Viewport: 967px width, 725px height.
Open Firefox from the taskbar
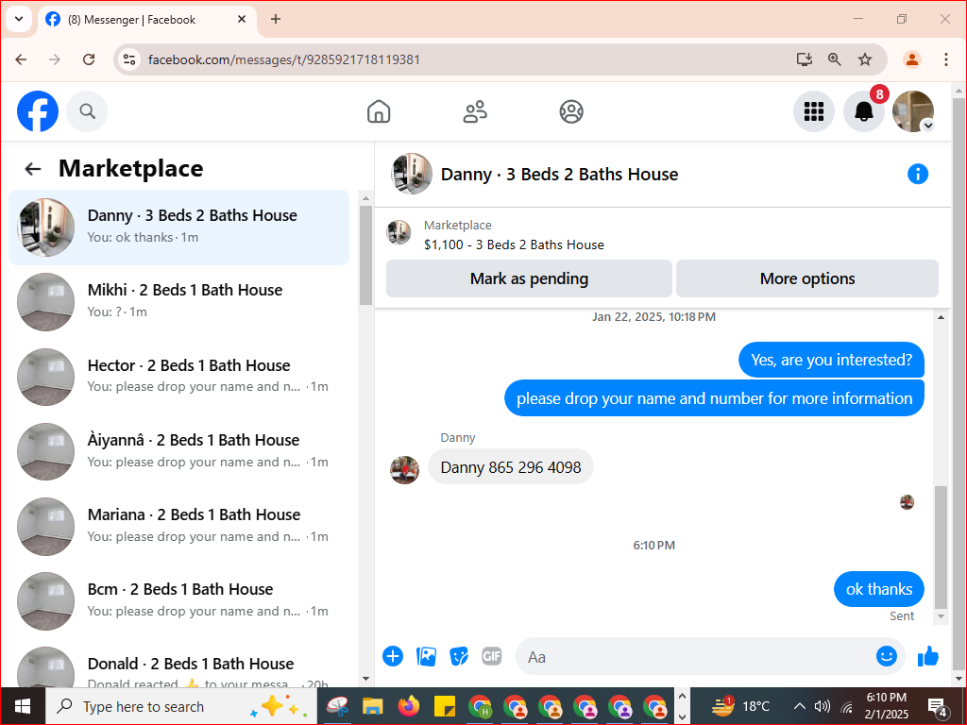(x=408, y=706)
